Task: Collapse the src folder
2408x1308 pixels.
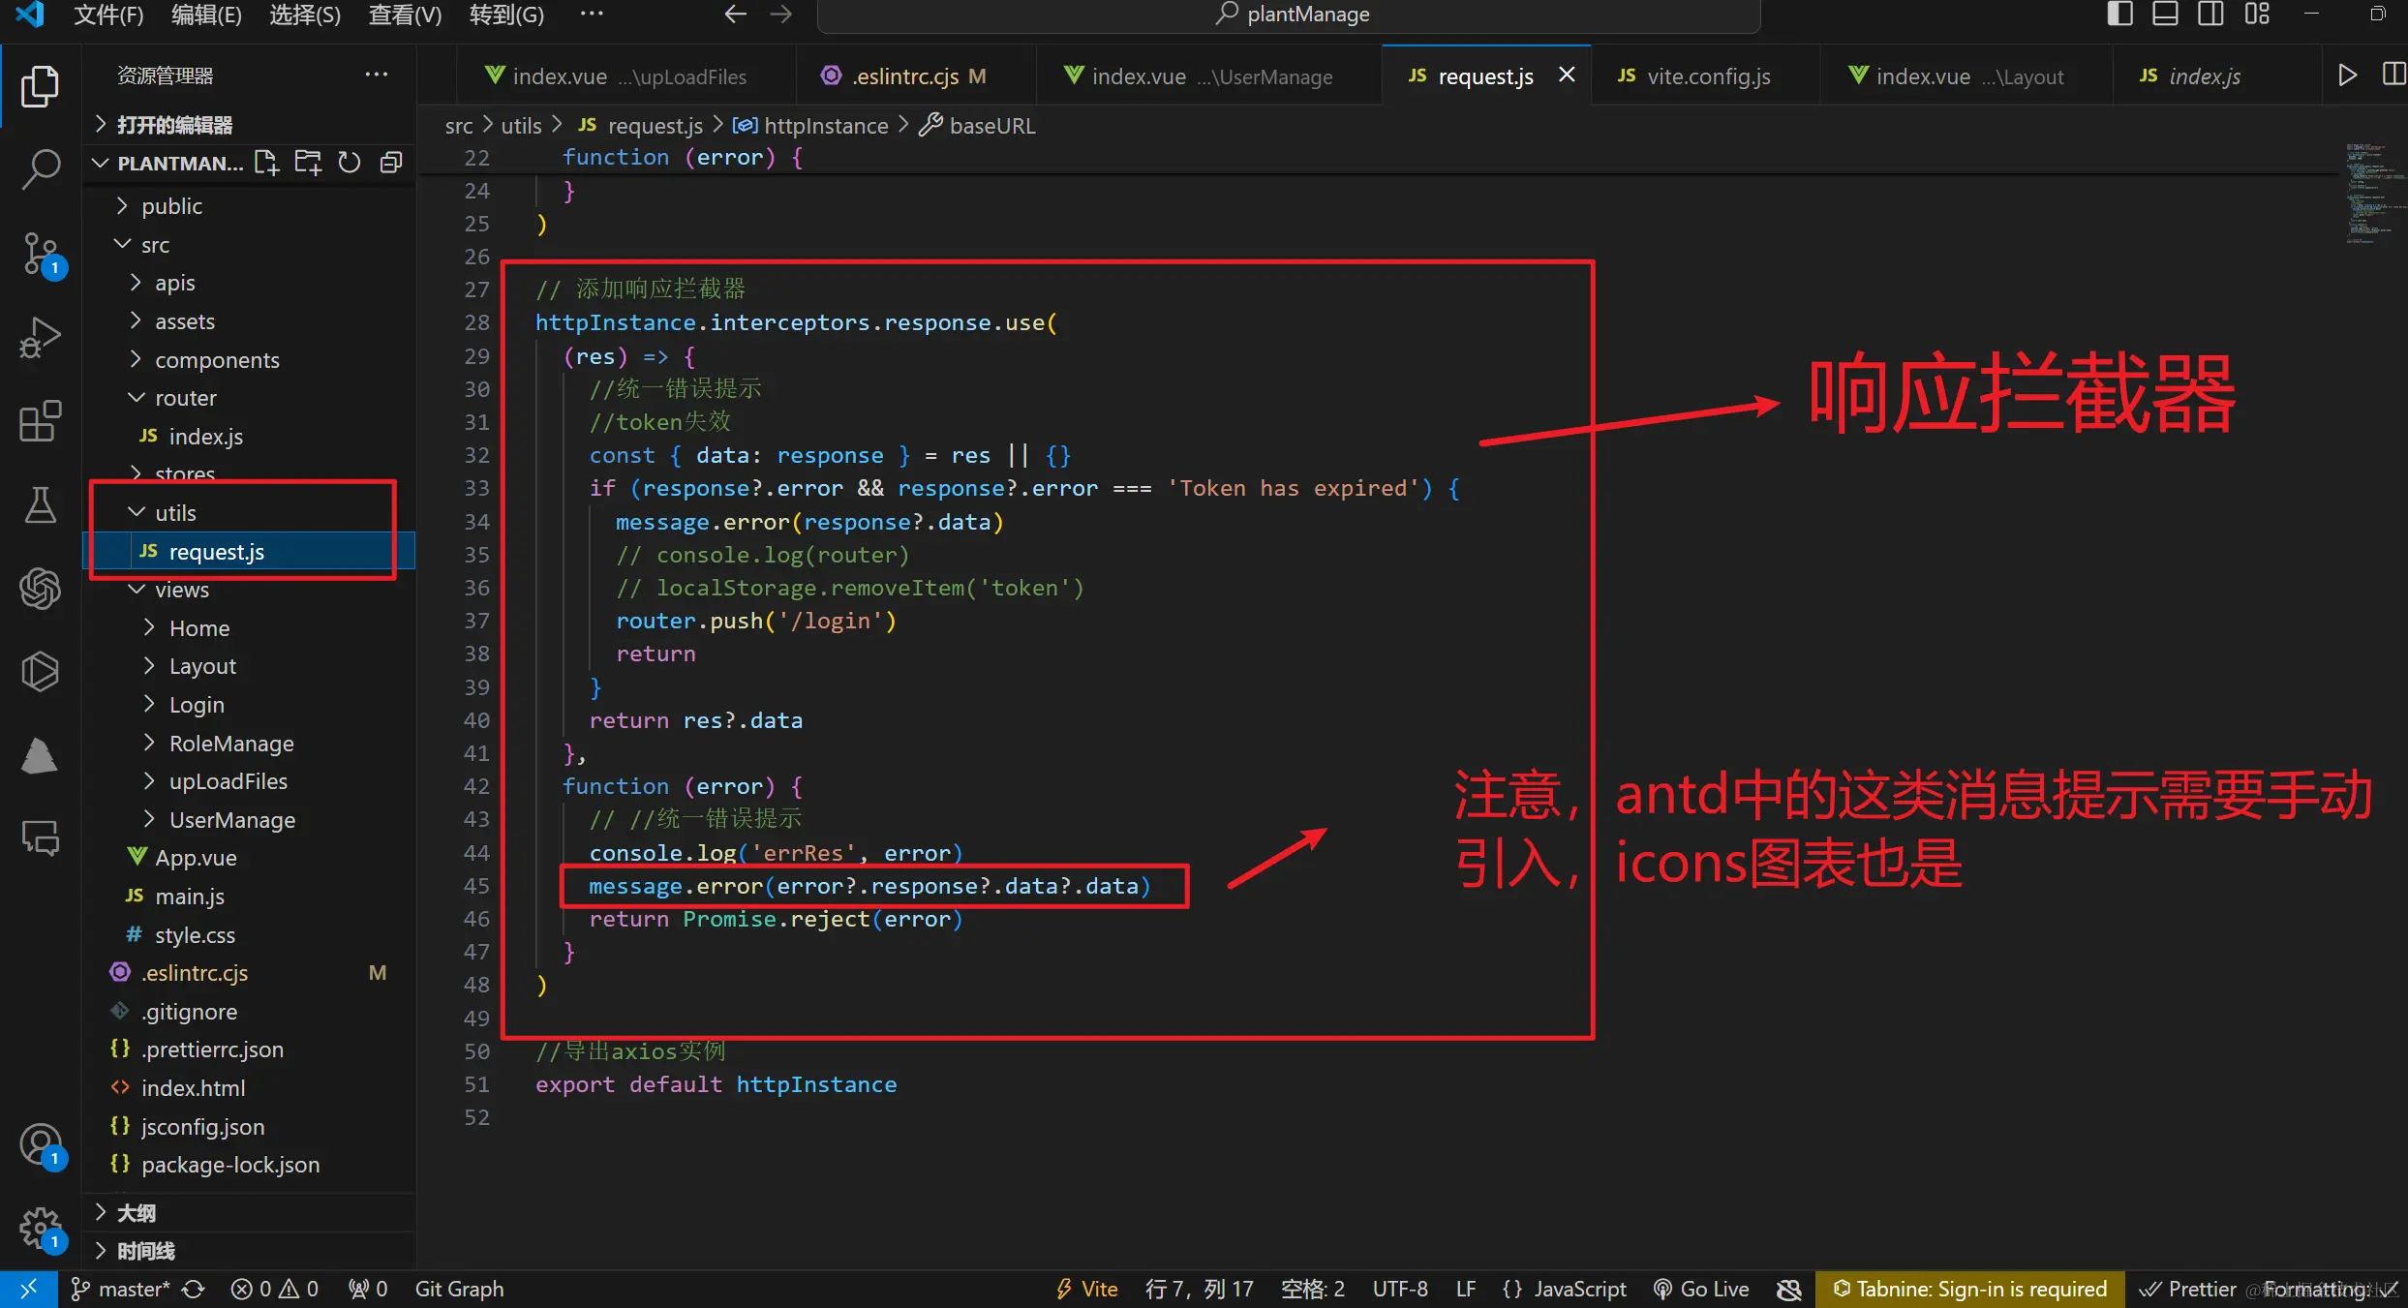Action: pyautogui.click(x=249, y=245)
